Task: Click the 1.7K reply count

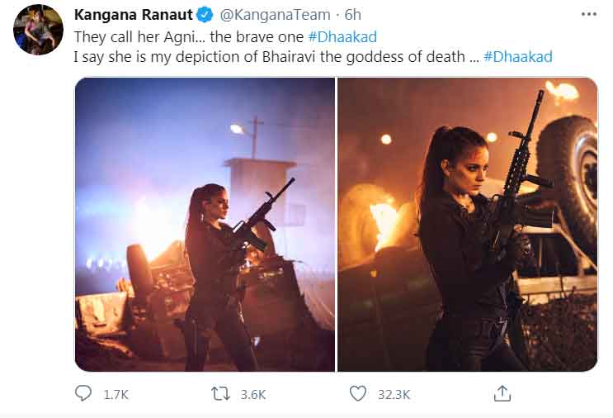Action: click(116, 395)
